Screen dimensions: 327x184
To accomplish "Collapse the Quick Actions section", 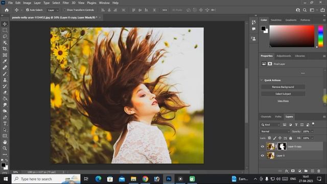I will coord(262,80).
